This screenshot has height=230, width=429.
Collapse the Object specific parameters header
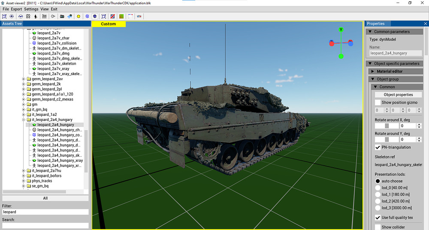point(370,64)
